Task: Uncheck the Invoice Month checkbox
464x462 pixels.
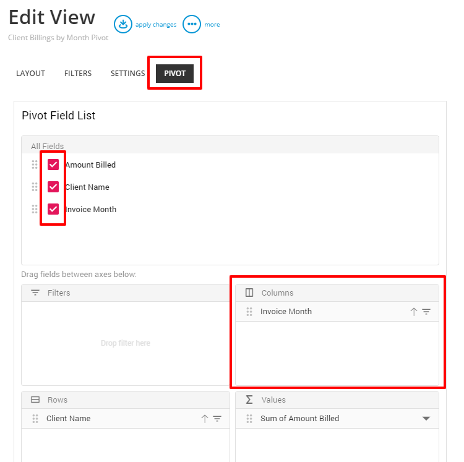Action: (x=53, y=209)
